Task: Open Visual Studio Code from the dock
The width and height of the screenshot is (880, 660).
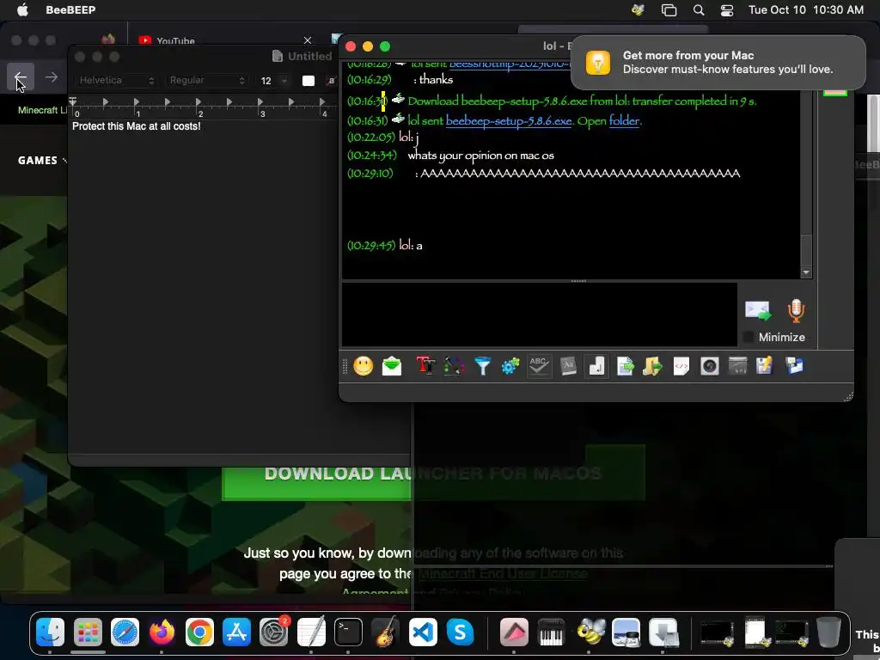Action: [423, 632]
